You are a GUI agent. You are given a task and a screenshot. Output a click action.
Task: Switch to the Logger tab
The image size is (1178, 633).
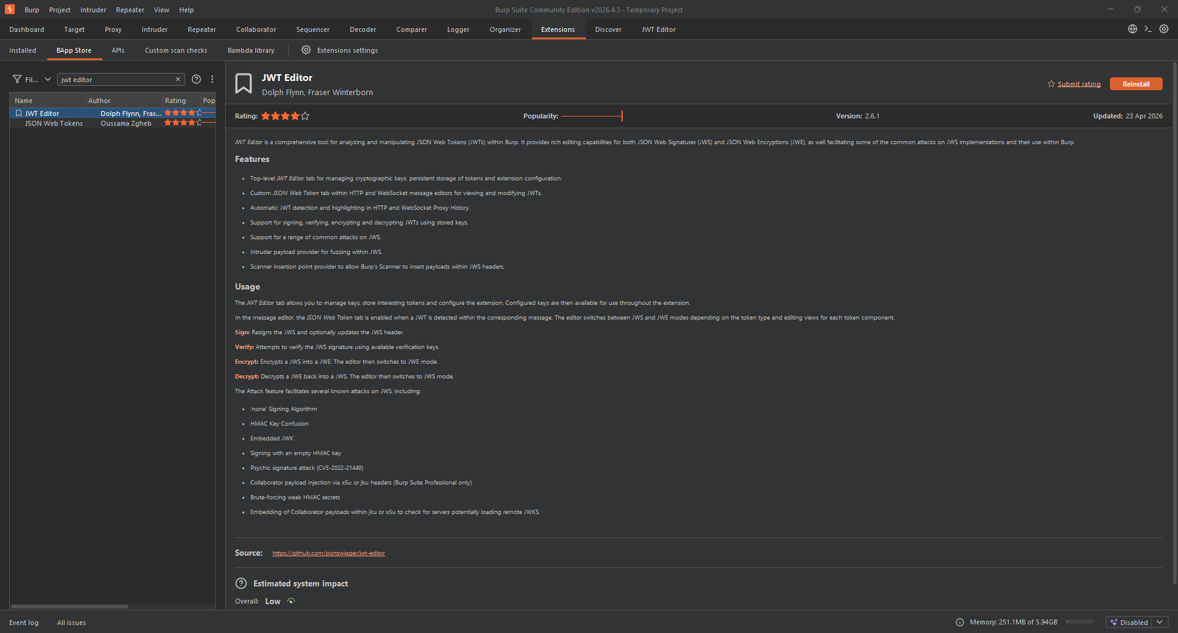point(458,29)
